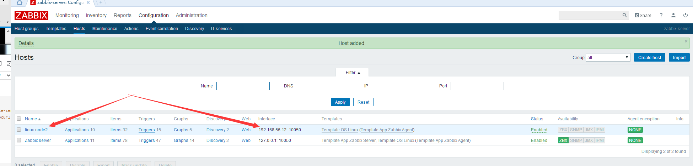Focus the filter Name input field
This screenshot has height=166, width=693.
click(243, 86)
